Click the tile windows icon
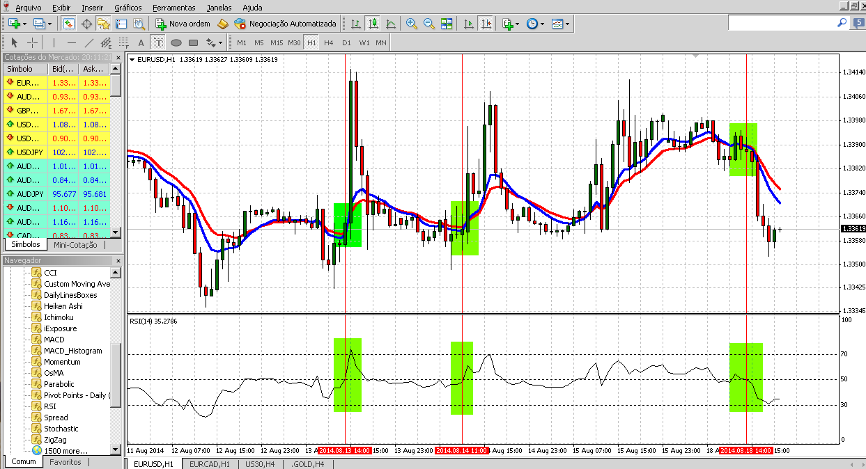866x469 pixels. [447, 24]
